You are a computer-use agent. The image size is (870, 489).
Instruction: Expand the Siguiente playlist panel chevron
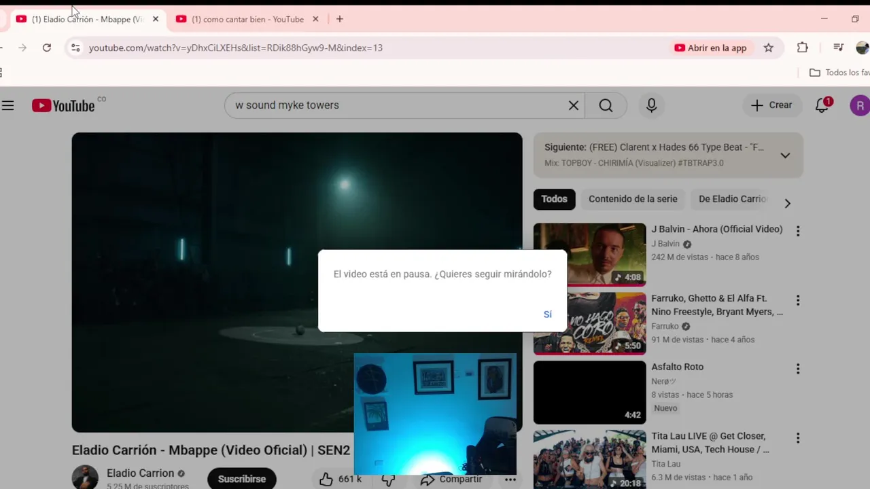(x=785, y=155)
